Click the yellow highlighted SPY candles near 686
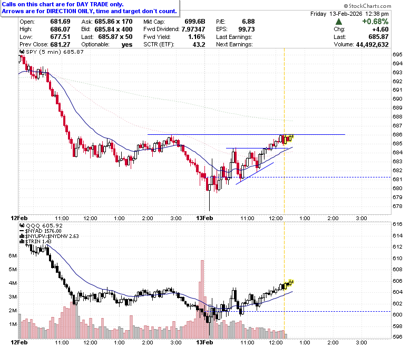This screenshot has height=347, width=411. [288, 139]
